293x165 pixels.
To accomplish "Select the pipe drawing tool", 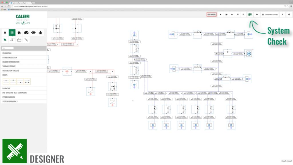I will (12, 40).
